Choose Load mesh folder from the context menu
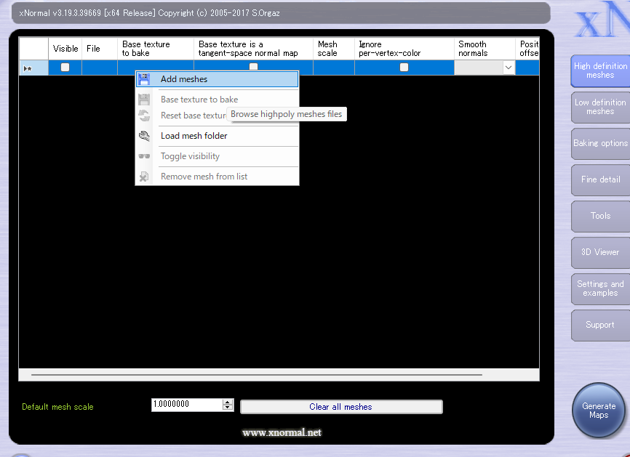Screen dimensions: 630x457 [194, 136]
